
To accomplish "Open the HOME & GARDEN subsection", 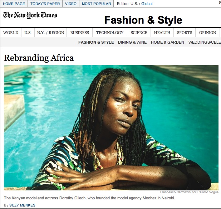I will pos(167,42).
